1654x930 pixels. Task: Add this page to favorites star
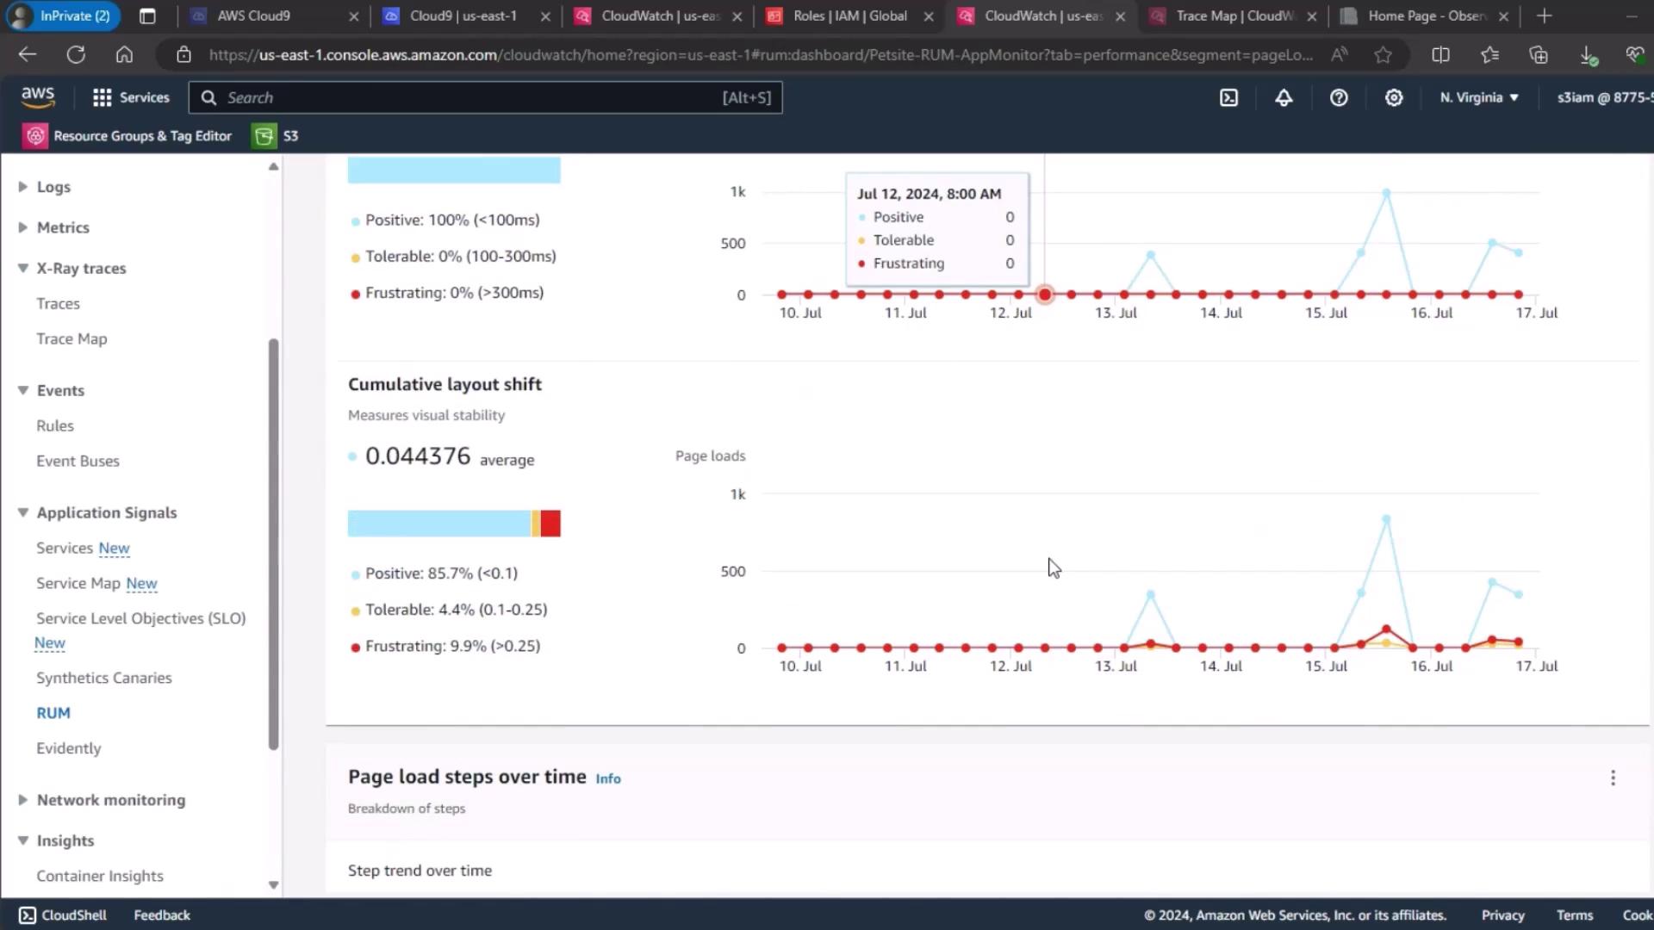click(x=1384, y=55)
